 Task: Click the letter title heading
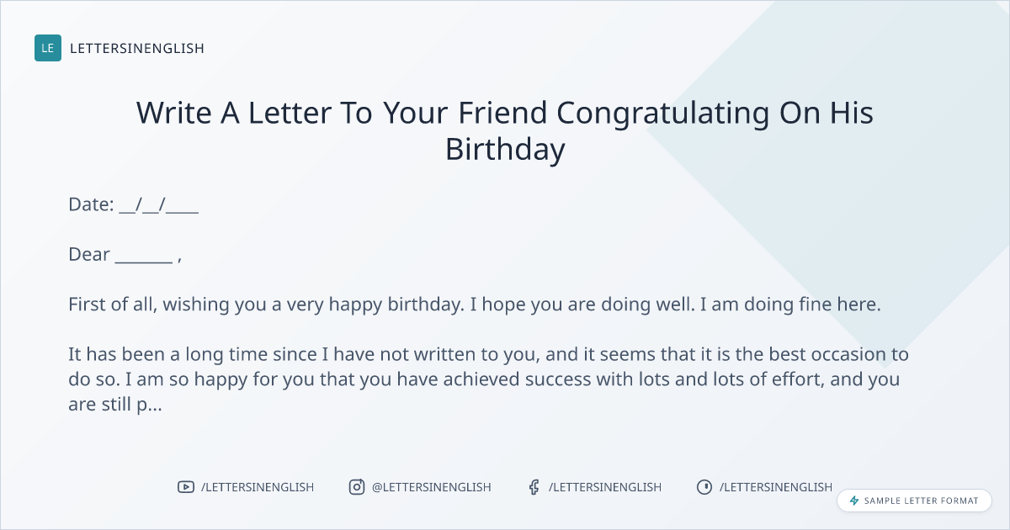(x=505, y=130)
